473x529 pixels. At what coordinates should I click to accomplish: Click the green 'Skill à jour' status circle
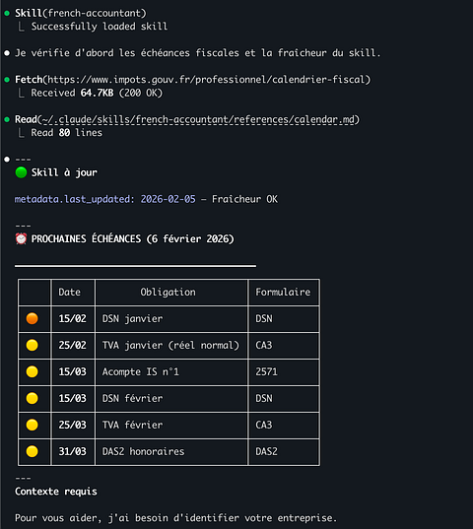[21, 172]
